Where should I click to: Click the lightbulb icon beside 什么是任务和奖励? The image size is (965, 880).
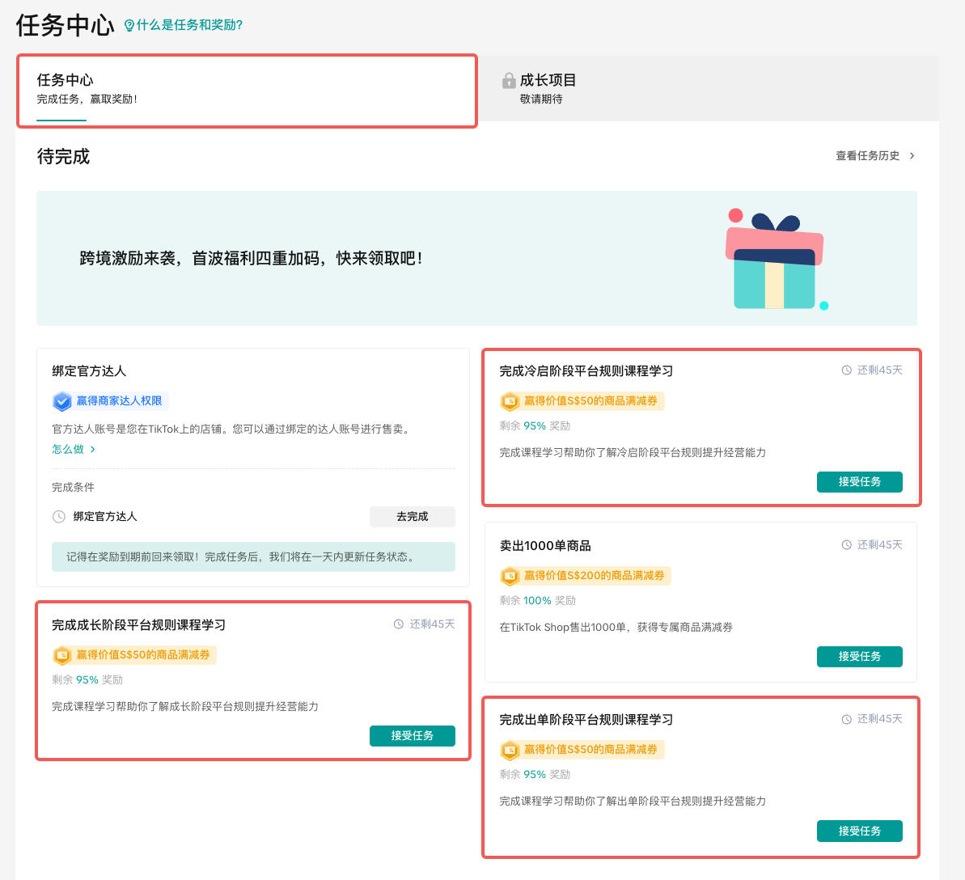click(x=129, y=26)
